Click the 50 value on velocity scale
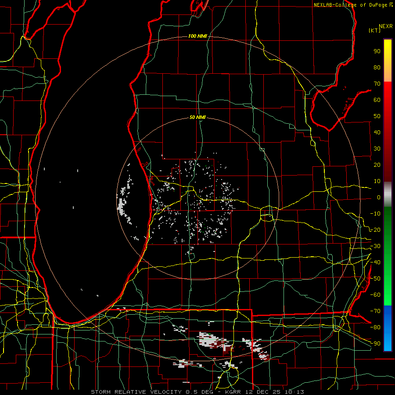Screen dimensions: 395x395 point(377,116)
